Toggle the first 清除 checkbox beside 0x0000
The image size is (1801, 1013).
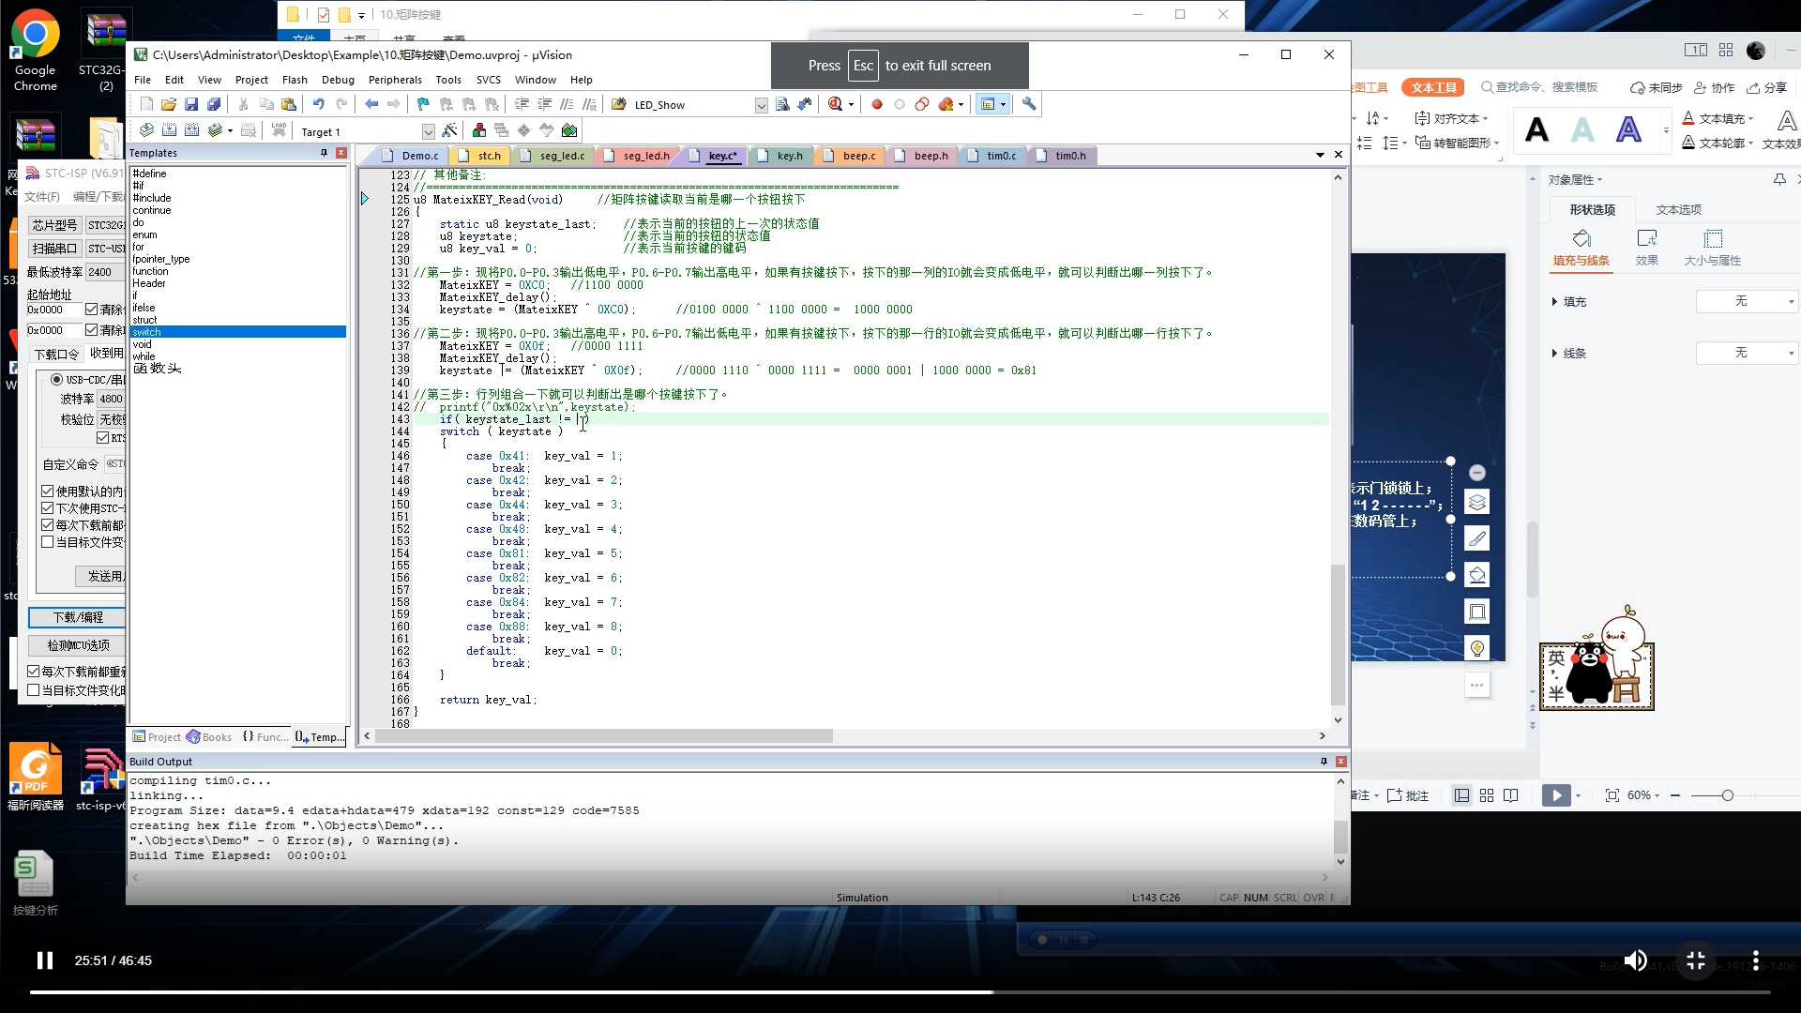(91, 310)
